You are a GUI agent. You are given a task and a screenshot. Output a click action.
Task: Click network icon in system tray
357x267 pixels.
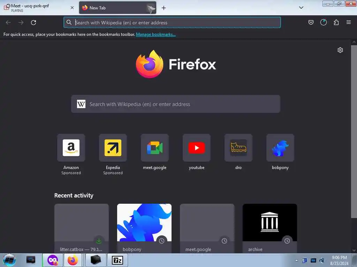coord(313,260)
